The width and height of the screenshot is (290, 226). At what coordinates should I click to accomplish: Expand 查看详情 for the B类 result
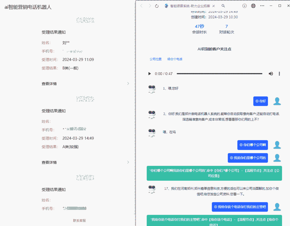point(85,84)
